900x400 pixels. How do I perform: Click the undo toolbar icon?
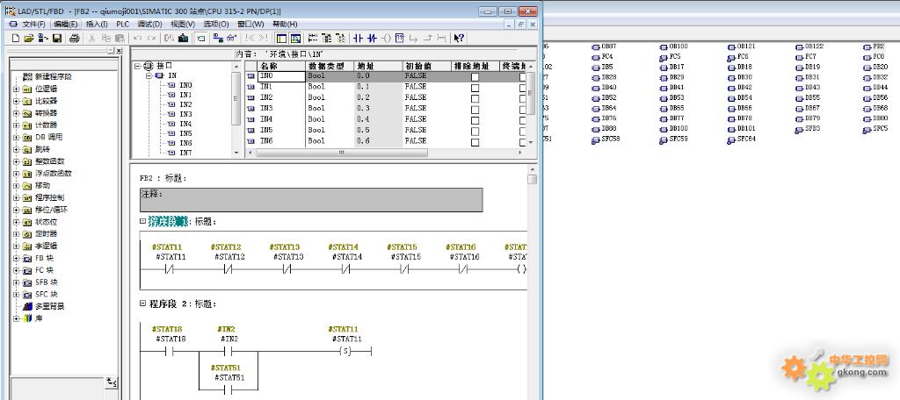(138, 39)
